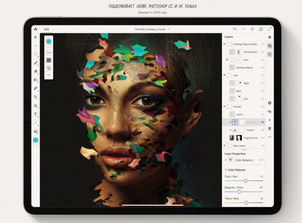Select the Layer 1 layer
The width and height of the screenshot is (302, 223).
[x=244, y=114]
